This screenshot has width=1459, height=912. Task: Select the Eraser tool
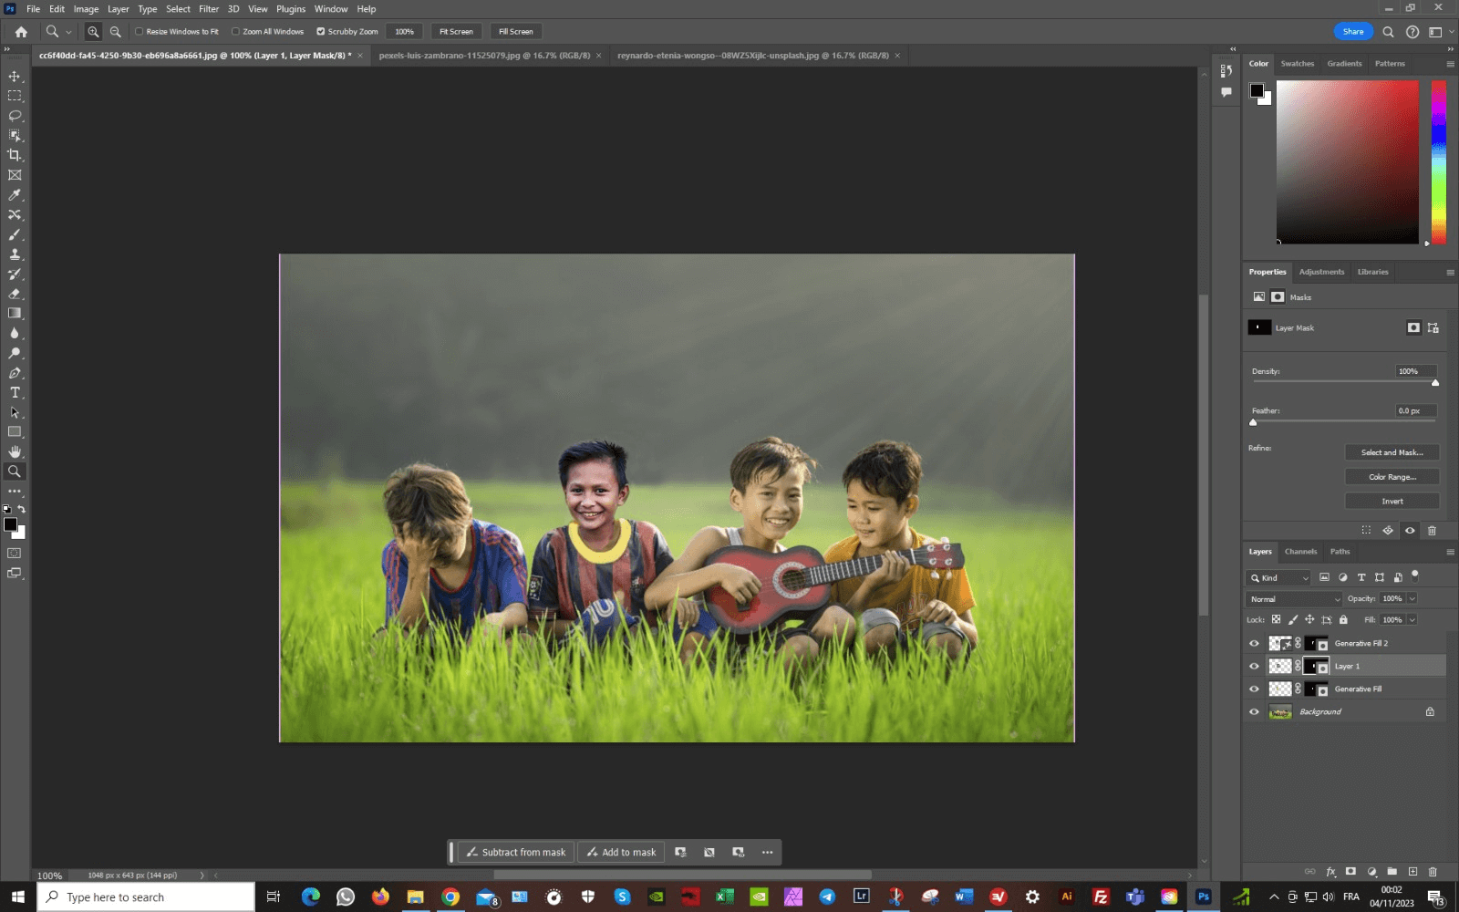click(15, 294)
